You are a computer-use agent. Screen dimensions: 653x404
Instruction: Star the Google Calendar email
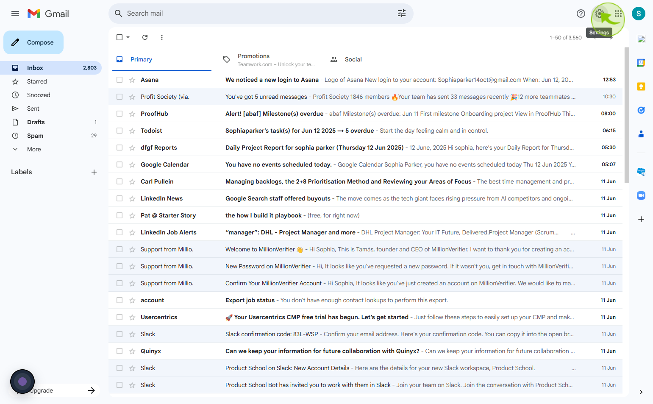point(132,164)
